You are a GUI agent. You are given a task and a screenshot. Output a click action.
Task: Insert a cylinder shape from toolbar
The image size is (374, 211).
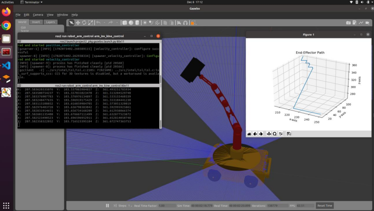point(138,22)
